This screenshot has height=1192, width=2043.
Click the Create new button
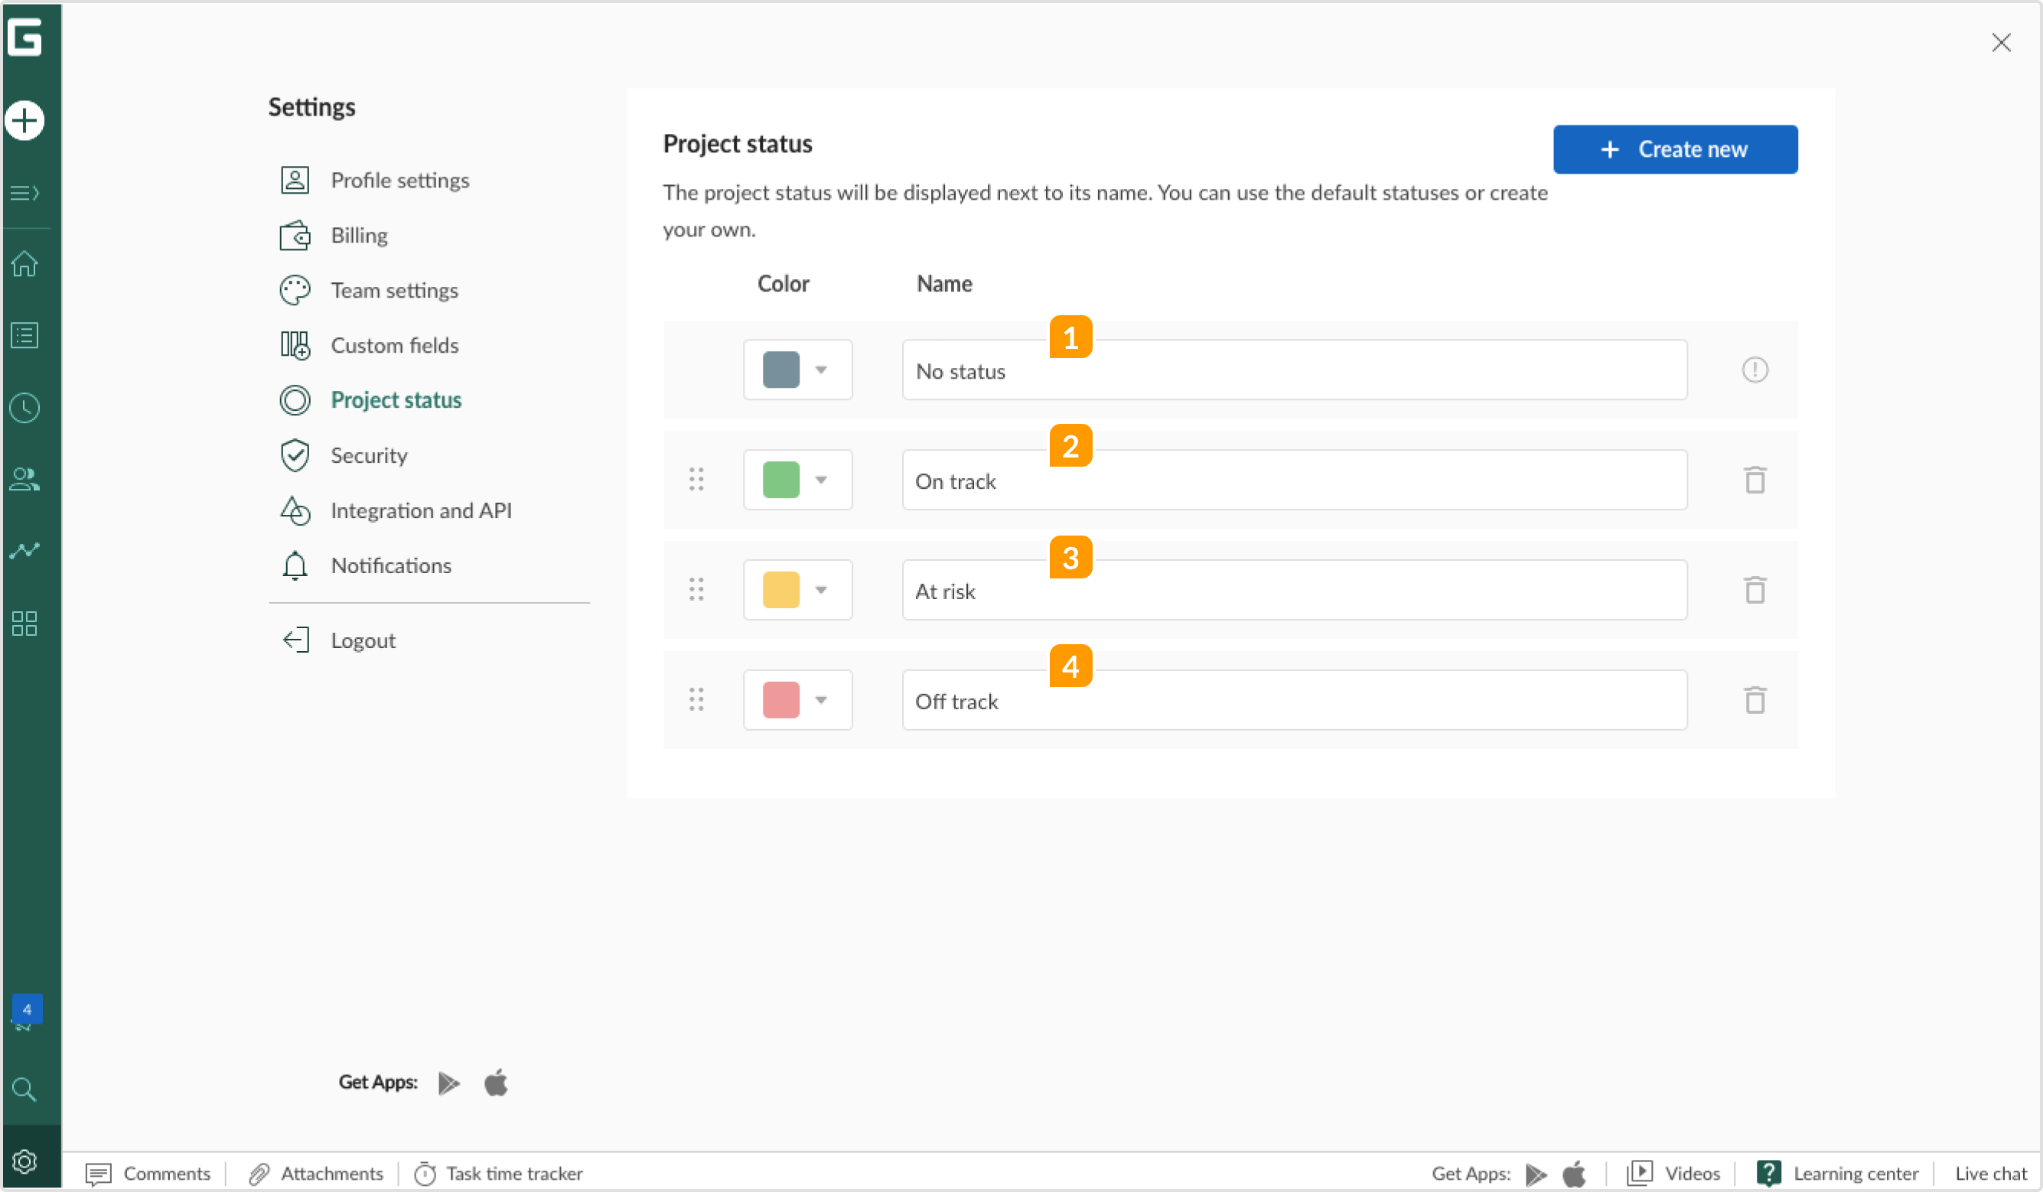[x=1675, y=149]
